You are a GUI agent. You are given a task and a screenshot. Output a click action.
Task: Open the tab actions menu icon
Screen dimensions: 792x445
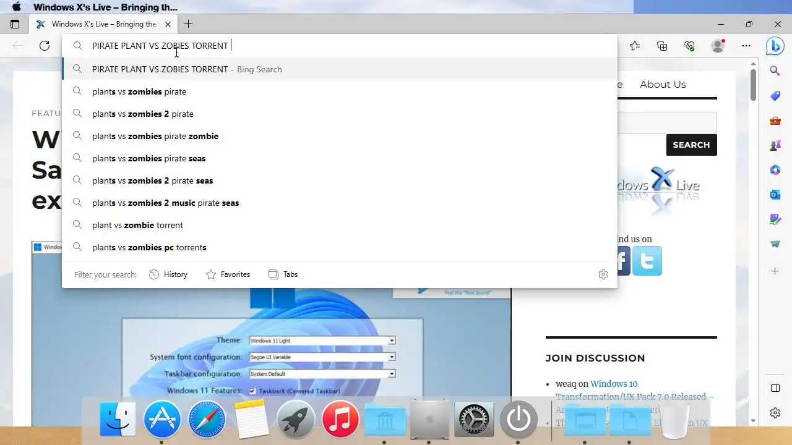(15, 24)
